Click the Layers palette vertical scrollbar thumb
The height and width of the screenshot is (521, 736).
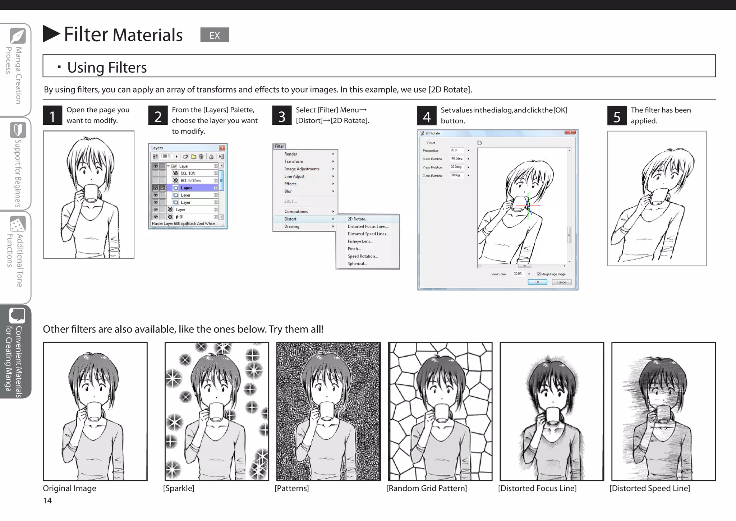pyautogui.click(x=221, y=180)
